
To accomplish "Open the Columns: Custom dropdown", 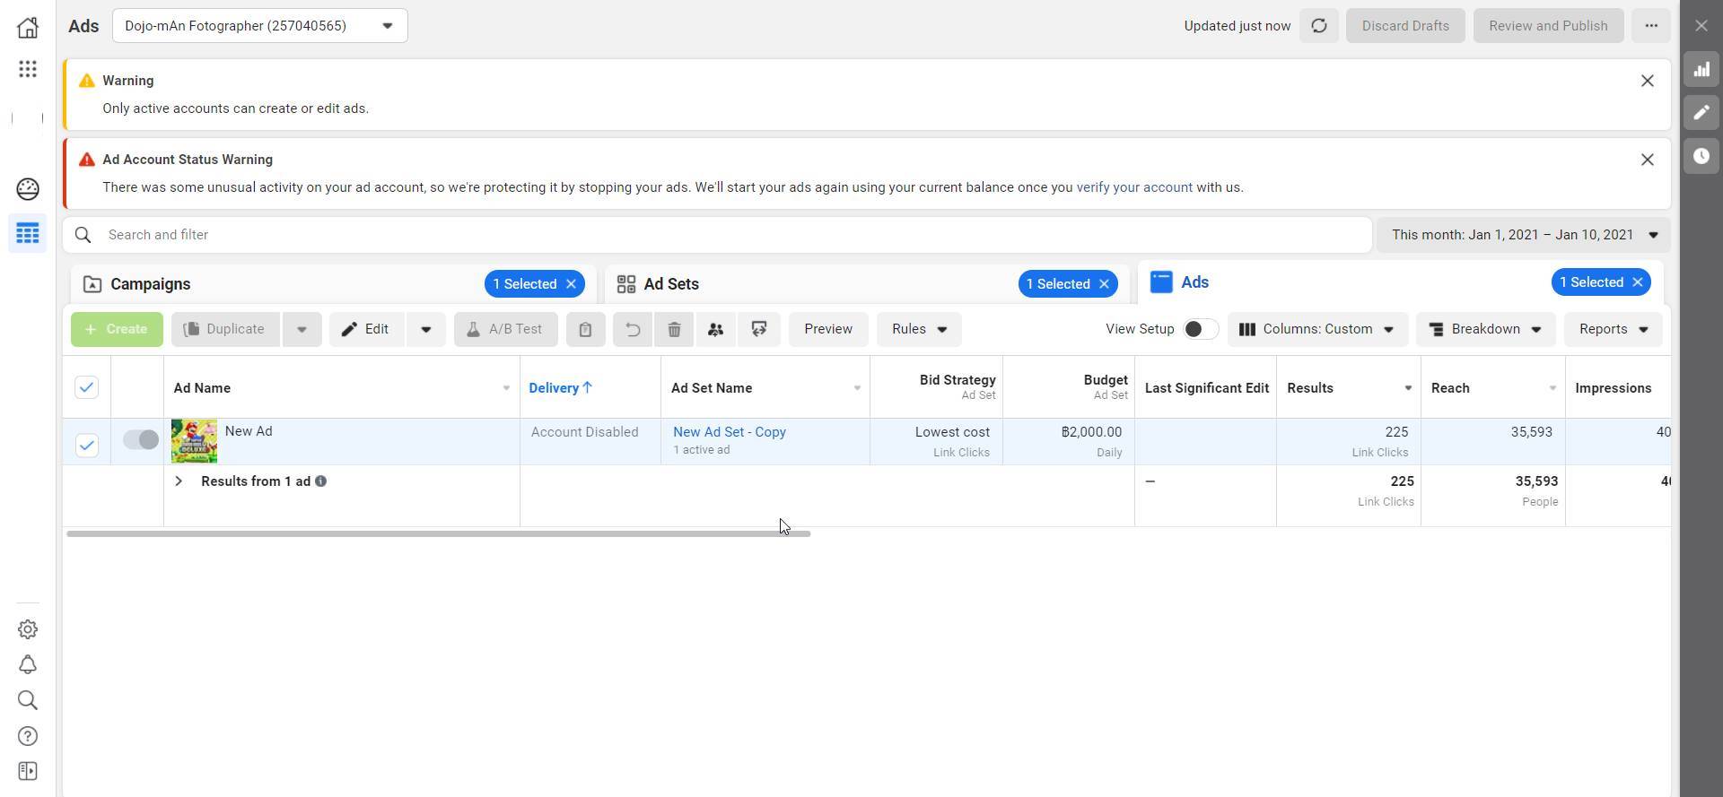I will pos(1316,329).
